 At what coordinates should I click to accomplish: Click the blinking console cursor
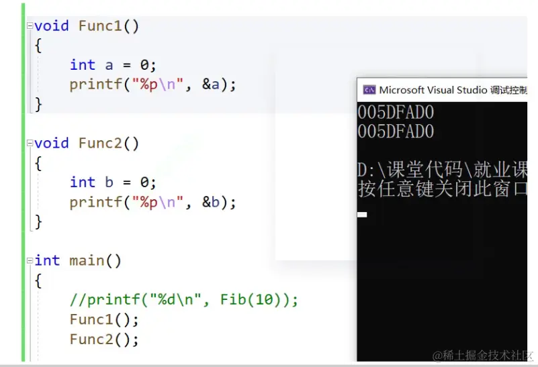pyautogui.click(x=362, y=215)
